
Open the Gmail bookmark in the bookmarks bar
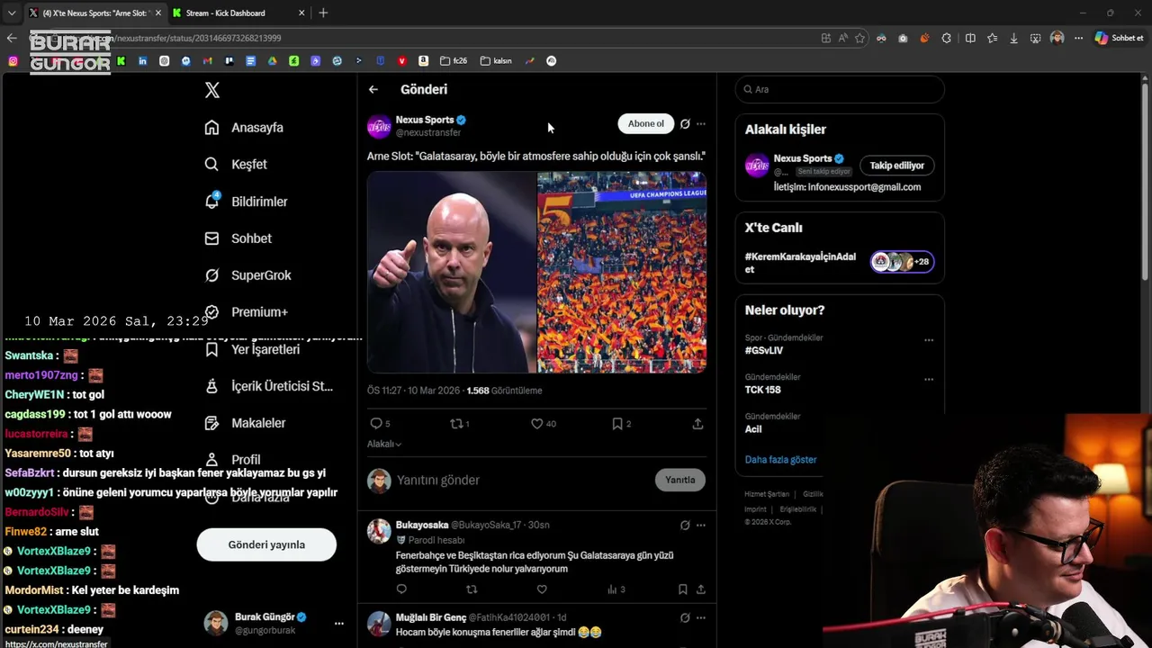click(x=207, y=61)
